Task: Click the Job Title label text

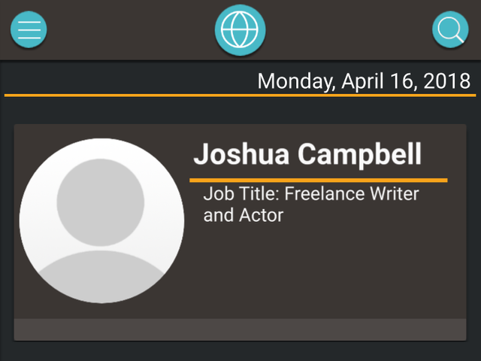Action: [240, 194]
